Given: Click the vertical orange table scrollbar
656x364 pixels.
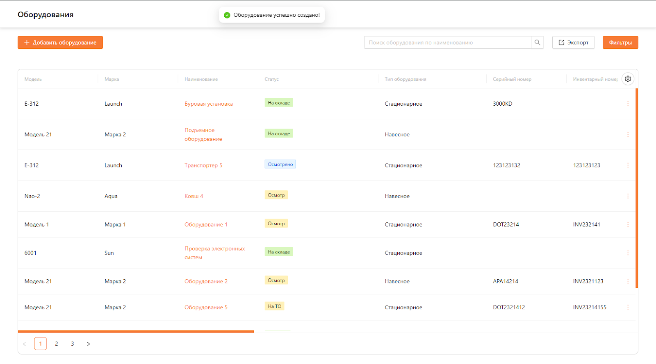Looking at the screenshot, I should 637,188.
